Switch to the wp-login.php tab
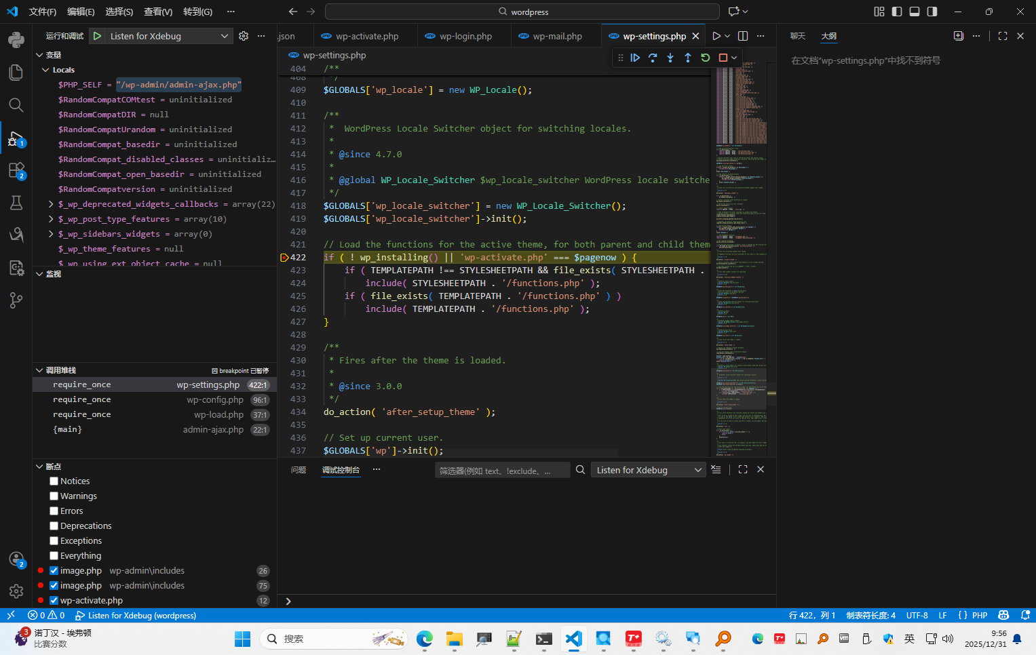The image size is (1036, 655). click(x=465, y=36)
